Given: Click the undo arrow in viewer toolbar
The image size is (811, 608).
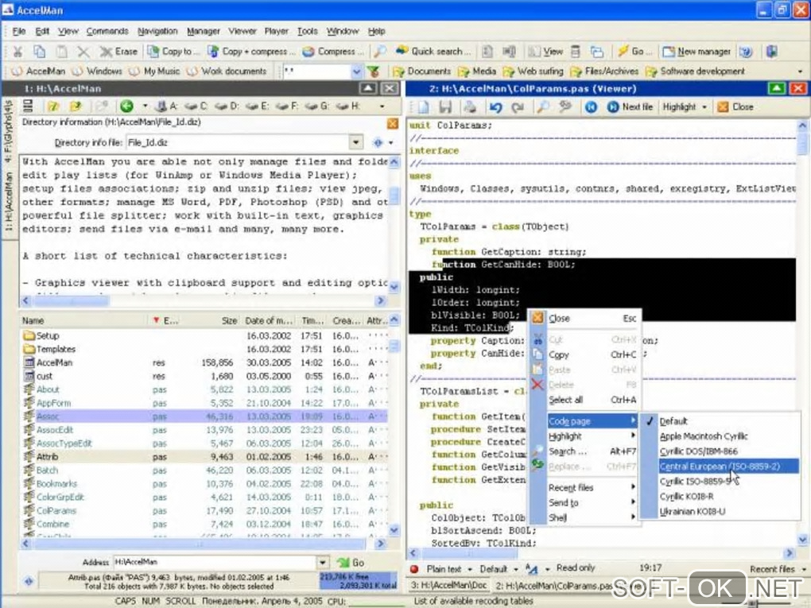Looking at the screenshot, I should [495, 107].
